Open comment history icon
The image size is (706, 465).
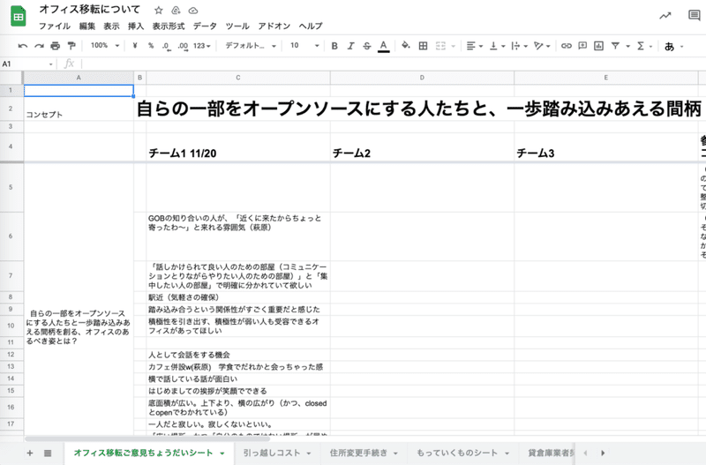(694, 16)
